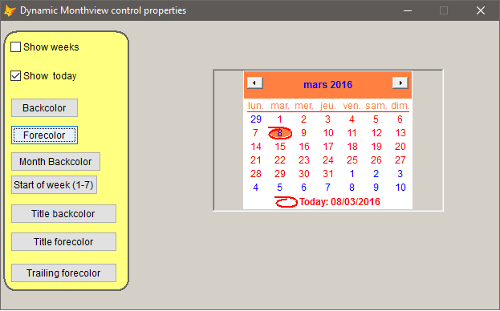The image size is (500, 311).
Task: Click the Trailing forecolor button
Action: click(63, 273)
